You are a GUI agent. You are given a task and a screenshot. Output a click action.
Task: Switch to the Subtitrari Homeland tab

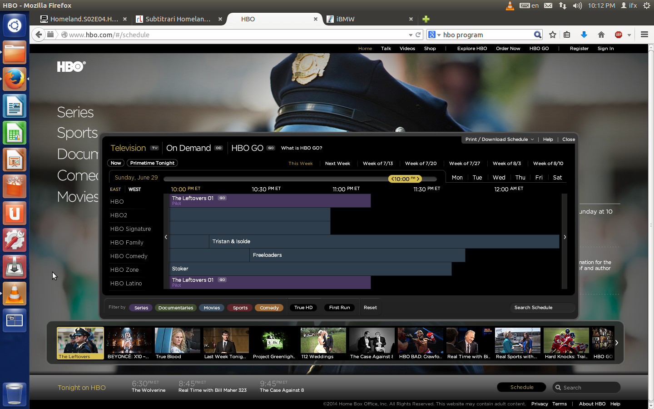179,19
